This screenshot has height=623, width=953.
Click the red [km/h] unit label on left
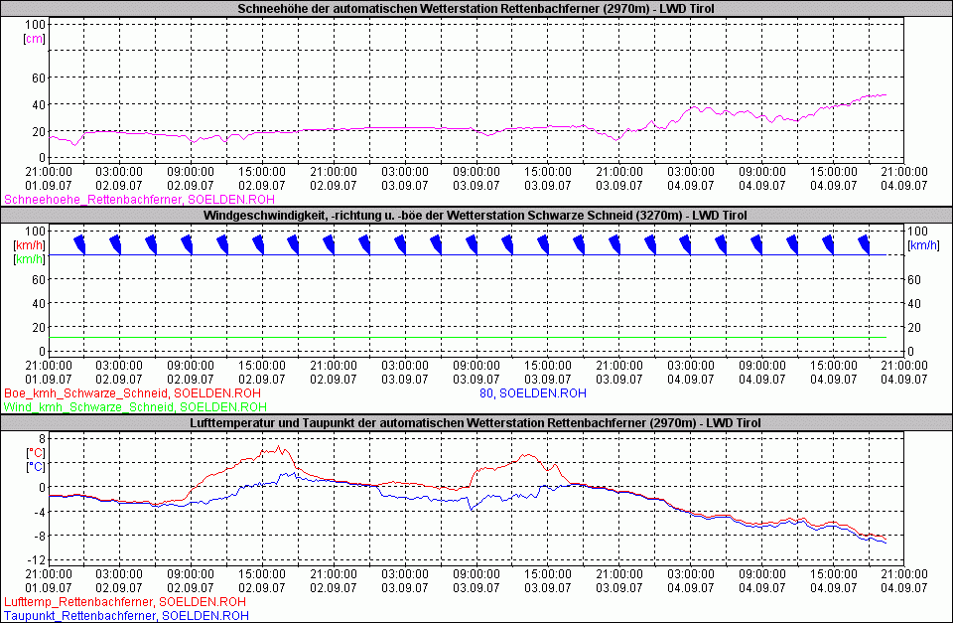point(27,244)
